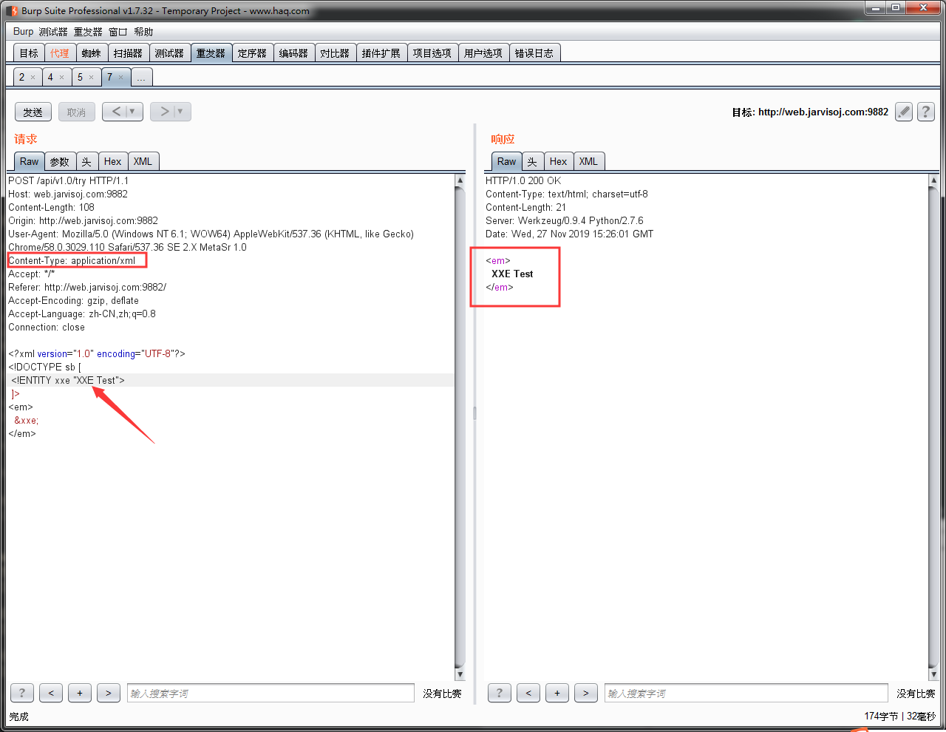Click the pencil edit target icon
The height and width of the screenshot is (732, 946).
tap(904, 112)
